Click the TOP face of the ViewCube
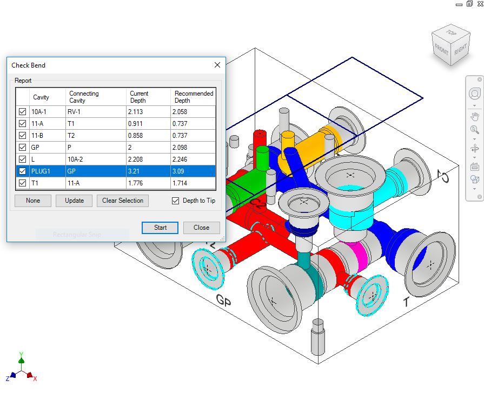Image resolution: width=484 pixels, height=393 pixels. click(450, 32)
